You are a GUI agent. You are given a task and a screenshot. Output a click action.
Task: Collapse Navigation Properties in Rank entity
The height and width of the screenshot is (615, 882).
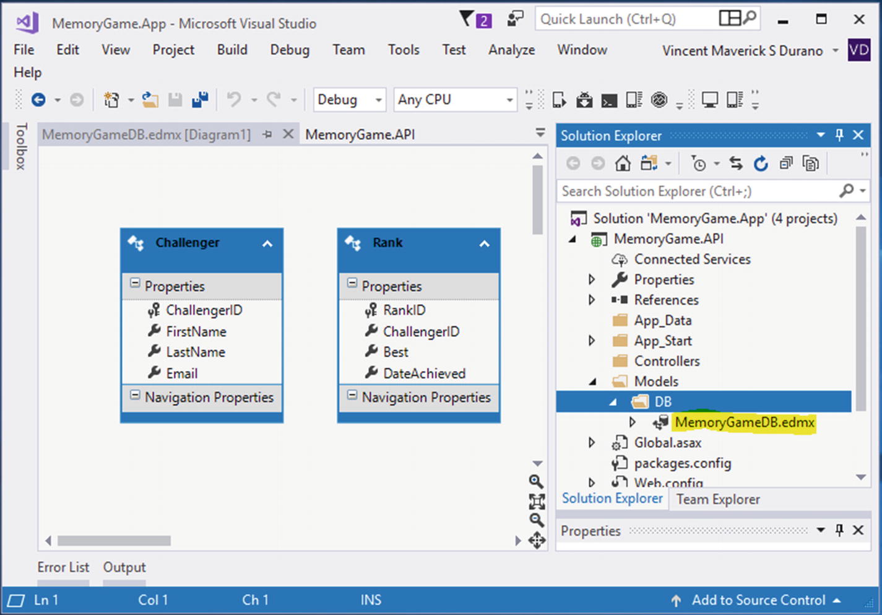[352, 395]
